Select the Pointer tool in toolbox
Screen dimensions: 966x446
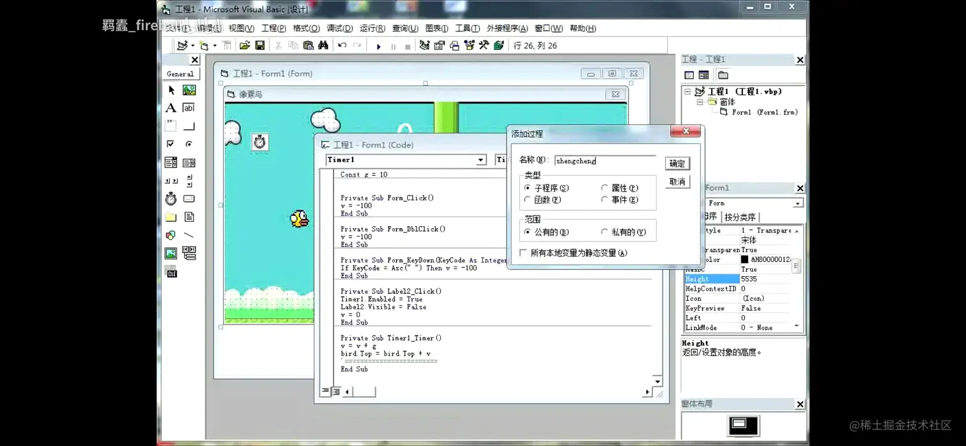(x=171, y=90)
